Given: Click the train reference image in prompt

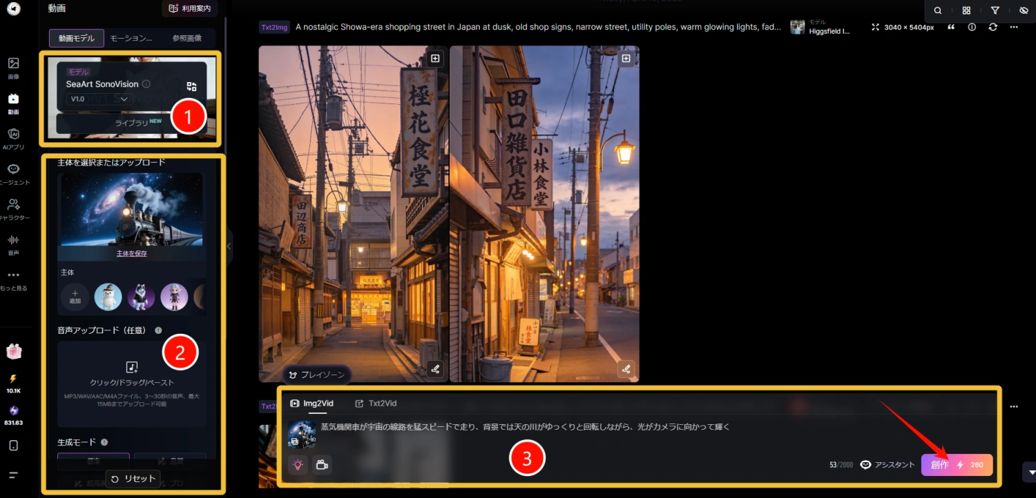Looking at the screenshot, I should [x=302, y=435].
